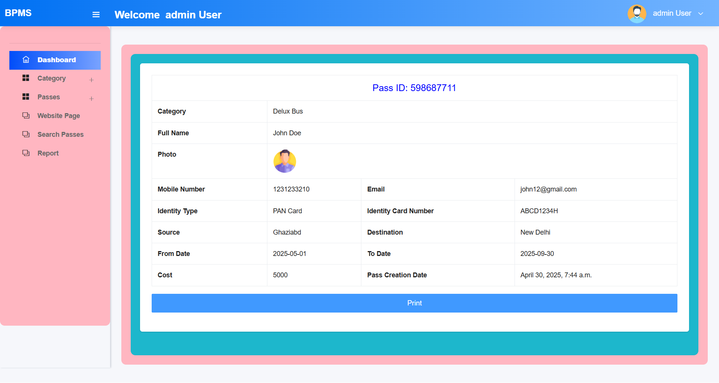This screenshot has width=719, height=383.
Task: Select the PAN Card identity value
Action: (x=287, y=211)
